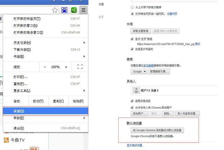Image resolution: width=224 pixels, height=150 pixels.
Task: Click 粘贴(P) in the edit row
Action: 78,101
